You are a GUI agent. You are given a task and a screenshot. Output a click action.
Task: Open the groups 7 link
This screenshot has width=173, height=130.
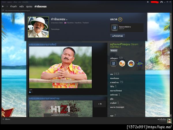[113, 115]
